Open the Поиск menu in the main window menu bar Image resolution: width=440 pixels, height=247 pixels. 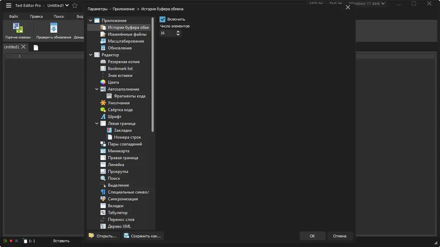[59, 16]
